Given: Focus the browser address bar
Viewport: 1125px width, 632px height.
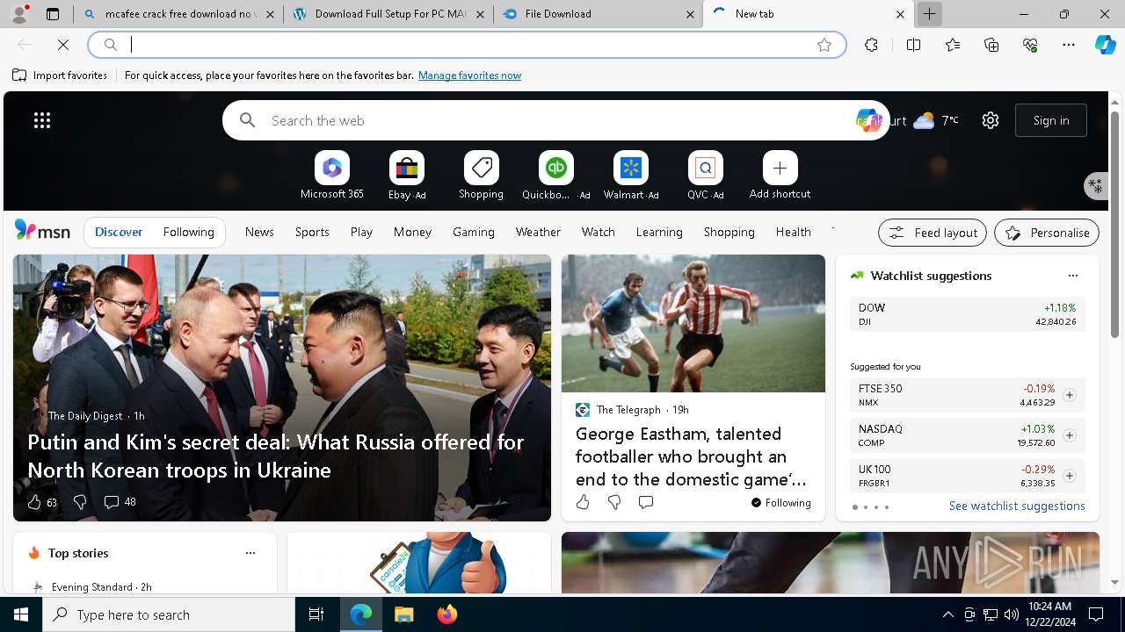Looking at the screenshot, I should (466, 45).
